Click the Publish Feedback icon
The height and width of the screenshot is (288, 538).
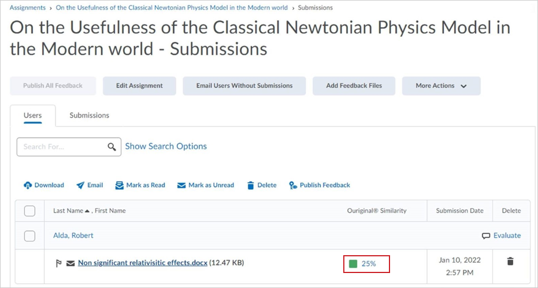(x=294, y=185)
